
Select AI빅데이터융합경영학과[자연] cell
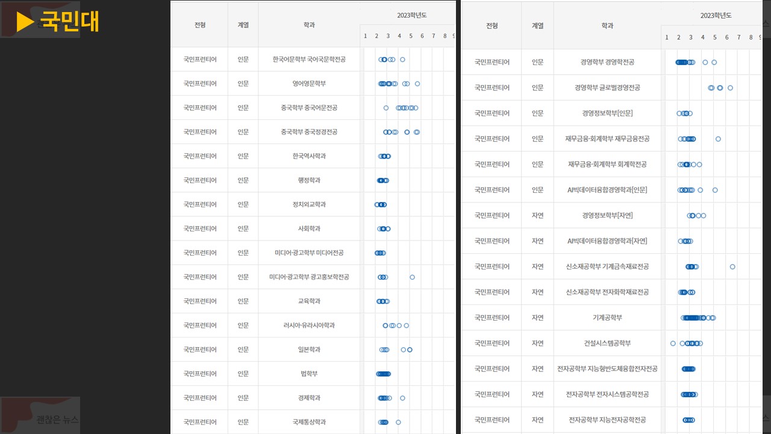(x=607, y=241)
